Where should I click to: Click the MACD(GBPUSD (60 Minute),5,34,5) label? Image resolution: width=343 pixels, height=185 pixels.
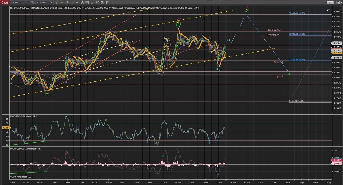[x=25, y=149]
